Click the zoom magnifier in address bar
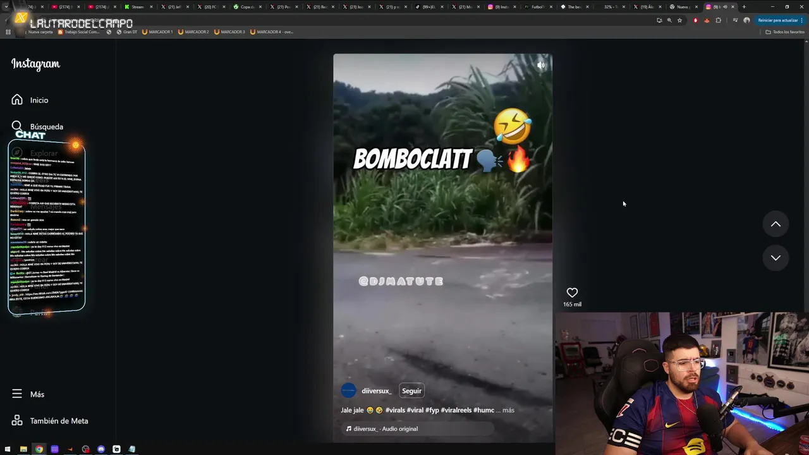This screenshot has width=809, height=455. (669, 20)
